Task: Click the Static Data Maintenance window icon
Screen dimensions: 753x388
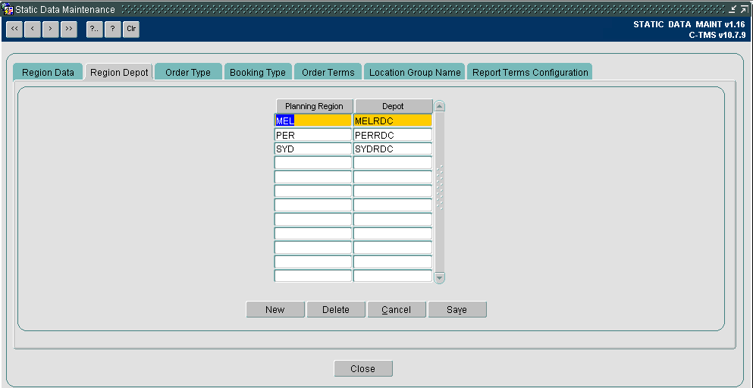Action: click(x=8, y=10)
